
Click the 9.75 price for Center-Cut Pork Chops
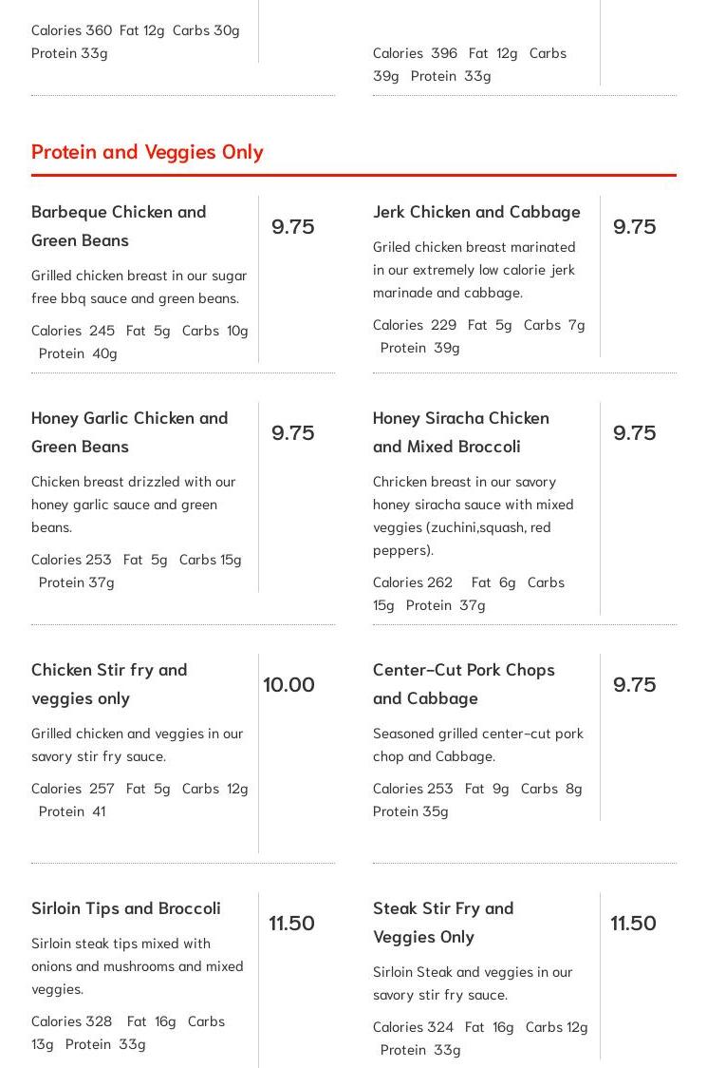634,684
